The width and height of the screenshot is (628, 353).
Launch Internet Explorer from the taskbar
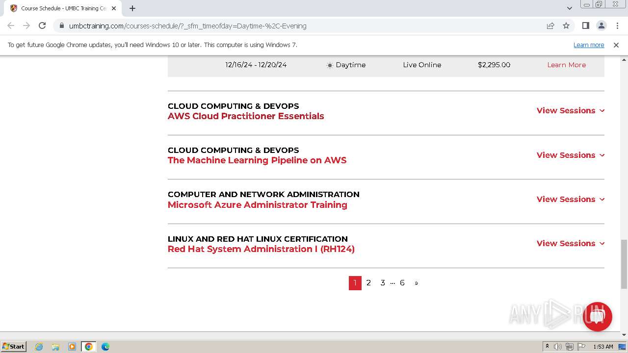[x=39, y=347]
